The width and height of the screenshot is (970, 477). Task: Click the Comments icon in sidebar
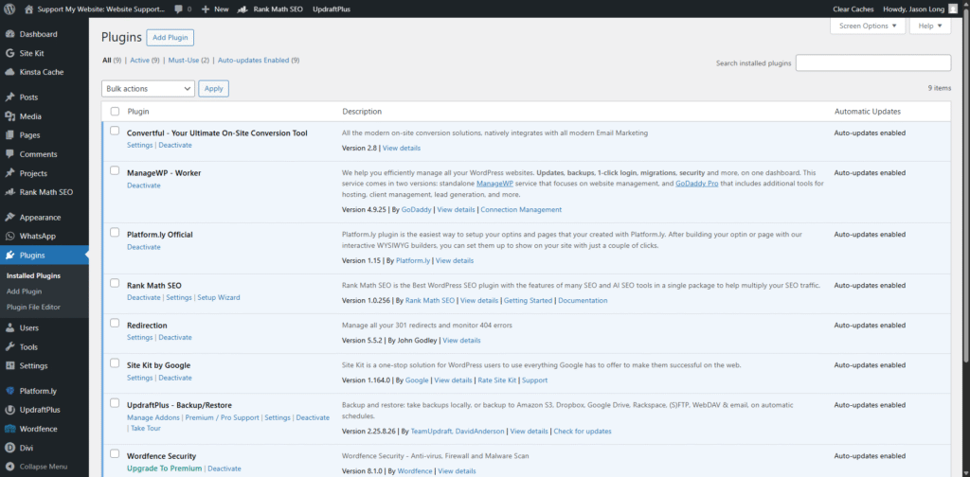pos(9,154)
